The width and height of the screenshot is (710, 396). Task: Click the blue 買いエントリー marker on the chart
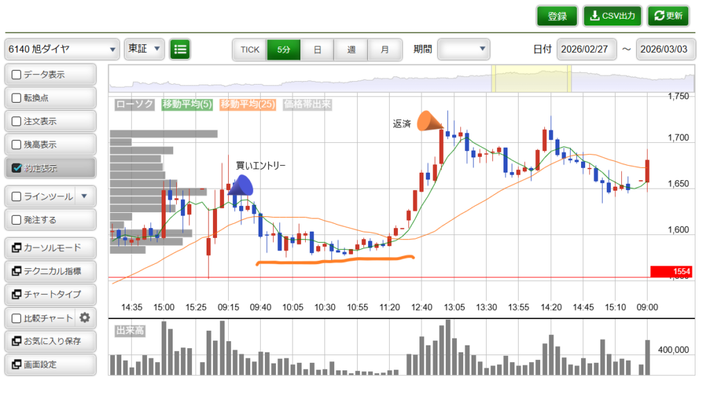click(x=240, y=185)
